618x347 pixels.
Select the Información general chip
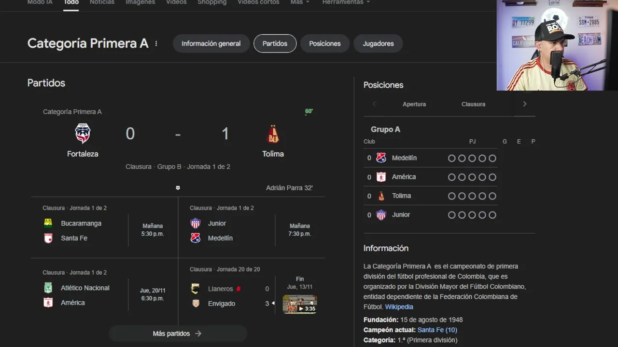tap(211, 43)
